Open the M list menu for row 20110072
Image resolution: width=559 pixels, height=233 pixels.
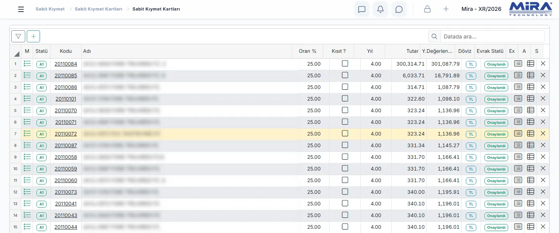(27, 134)
